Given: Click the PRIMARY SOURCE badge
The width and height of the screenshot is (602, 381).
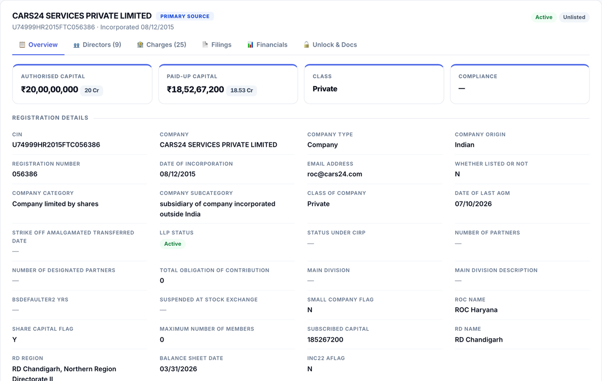Looking at the screenshot, I should pyautogui.click(x=184, y=16).
